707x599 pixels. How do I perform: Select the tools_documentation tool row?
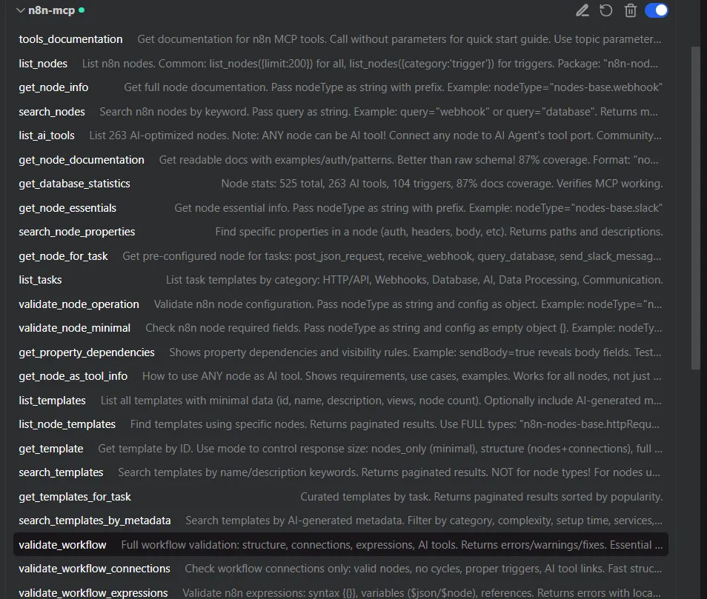340,39
